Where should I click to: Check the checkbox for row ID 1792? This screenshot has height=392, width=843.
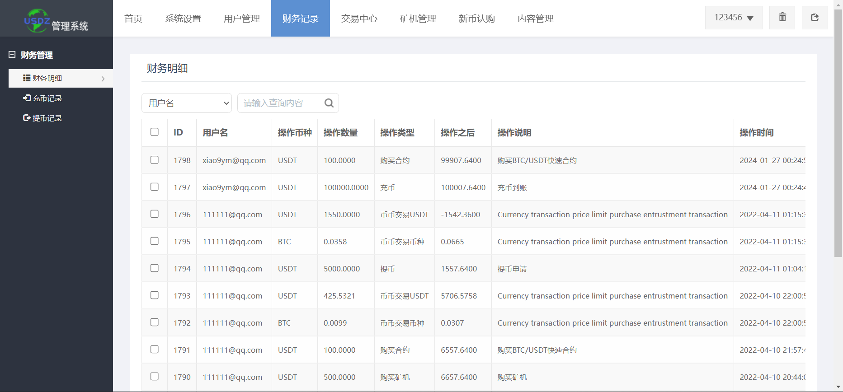pos(155,322)
